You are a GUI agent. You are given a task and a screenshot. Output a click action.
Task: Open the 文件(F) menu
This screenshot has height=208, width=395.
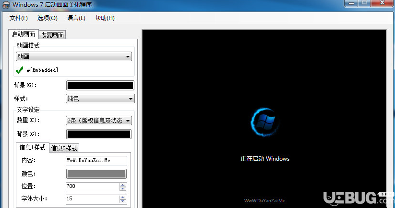pyautogui.click(x=18, y=18)
